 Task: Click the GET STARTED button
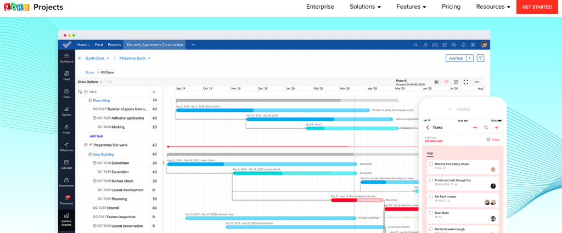537,7
